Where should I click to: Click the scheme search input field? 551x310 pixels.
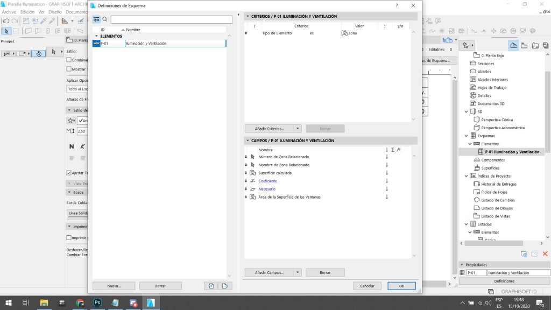point(171,19)
